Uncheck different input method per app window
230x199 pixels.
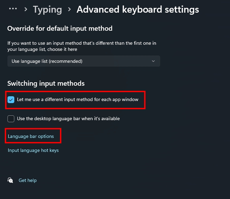point(11,100)
